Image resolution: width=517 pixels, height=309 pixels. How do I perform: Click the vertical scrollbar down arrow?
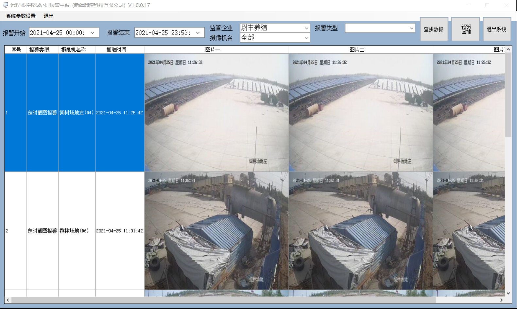point(508,293)
